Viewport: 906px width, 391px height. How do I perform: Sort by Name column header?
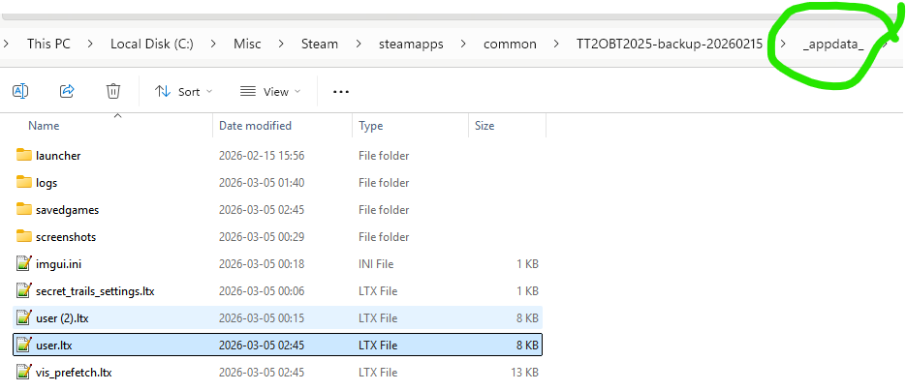44,126
